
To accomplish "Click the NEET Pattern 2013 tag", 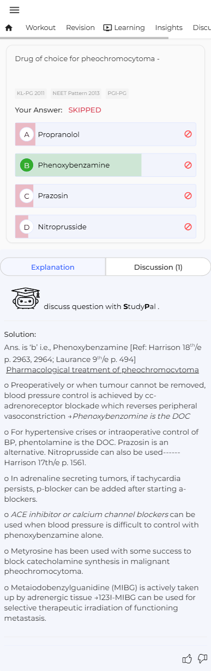I will tap(76, 93).
